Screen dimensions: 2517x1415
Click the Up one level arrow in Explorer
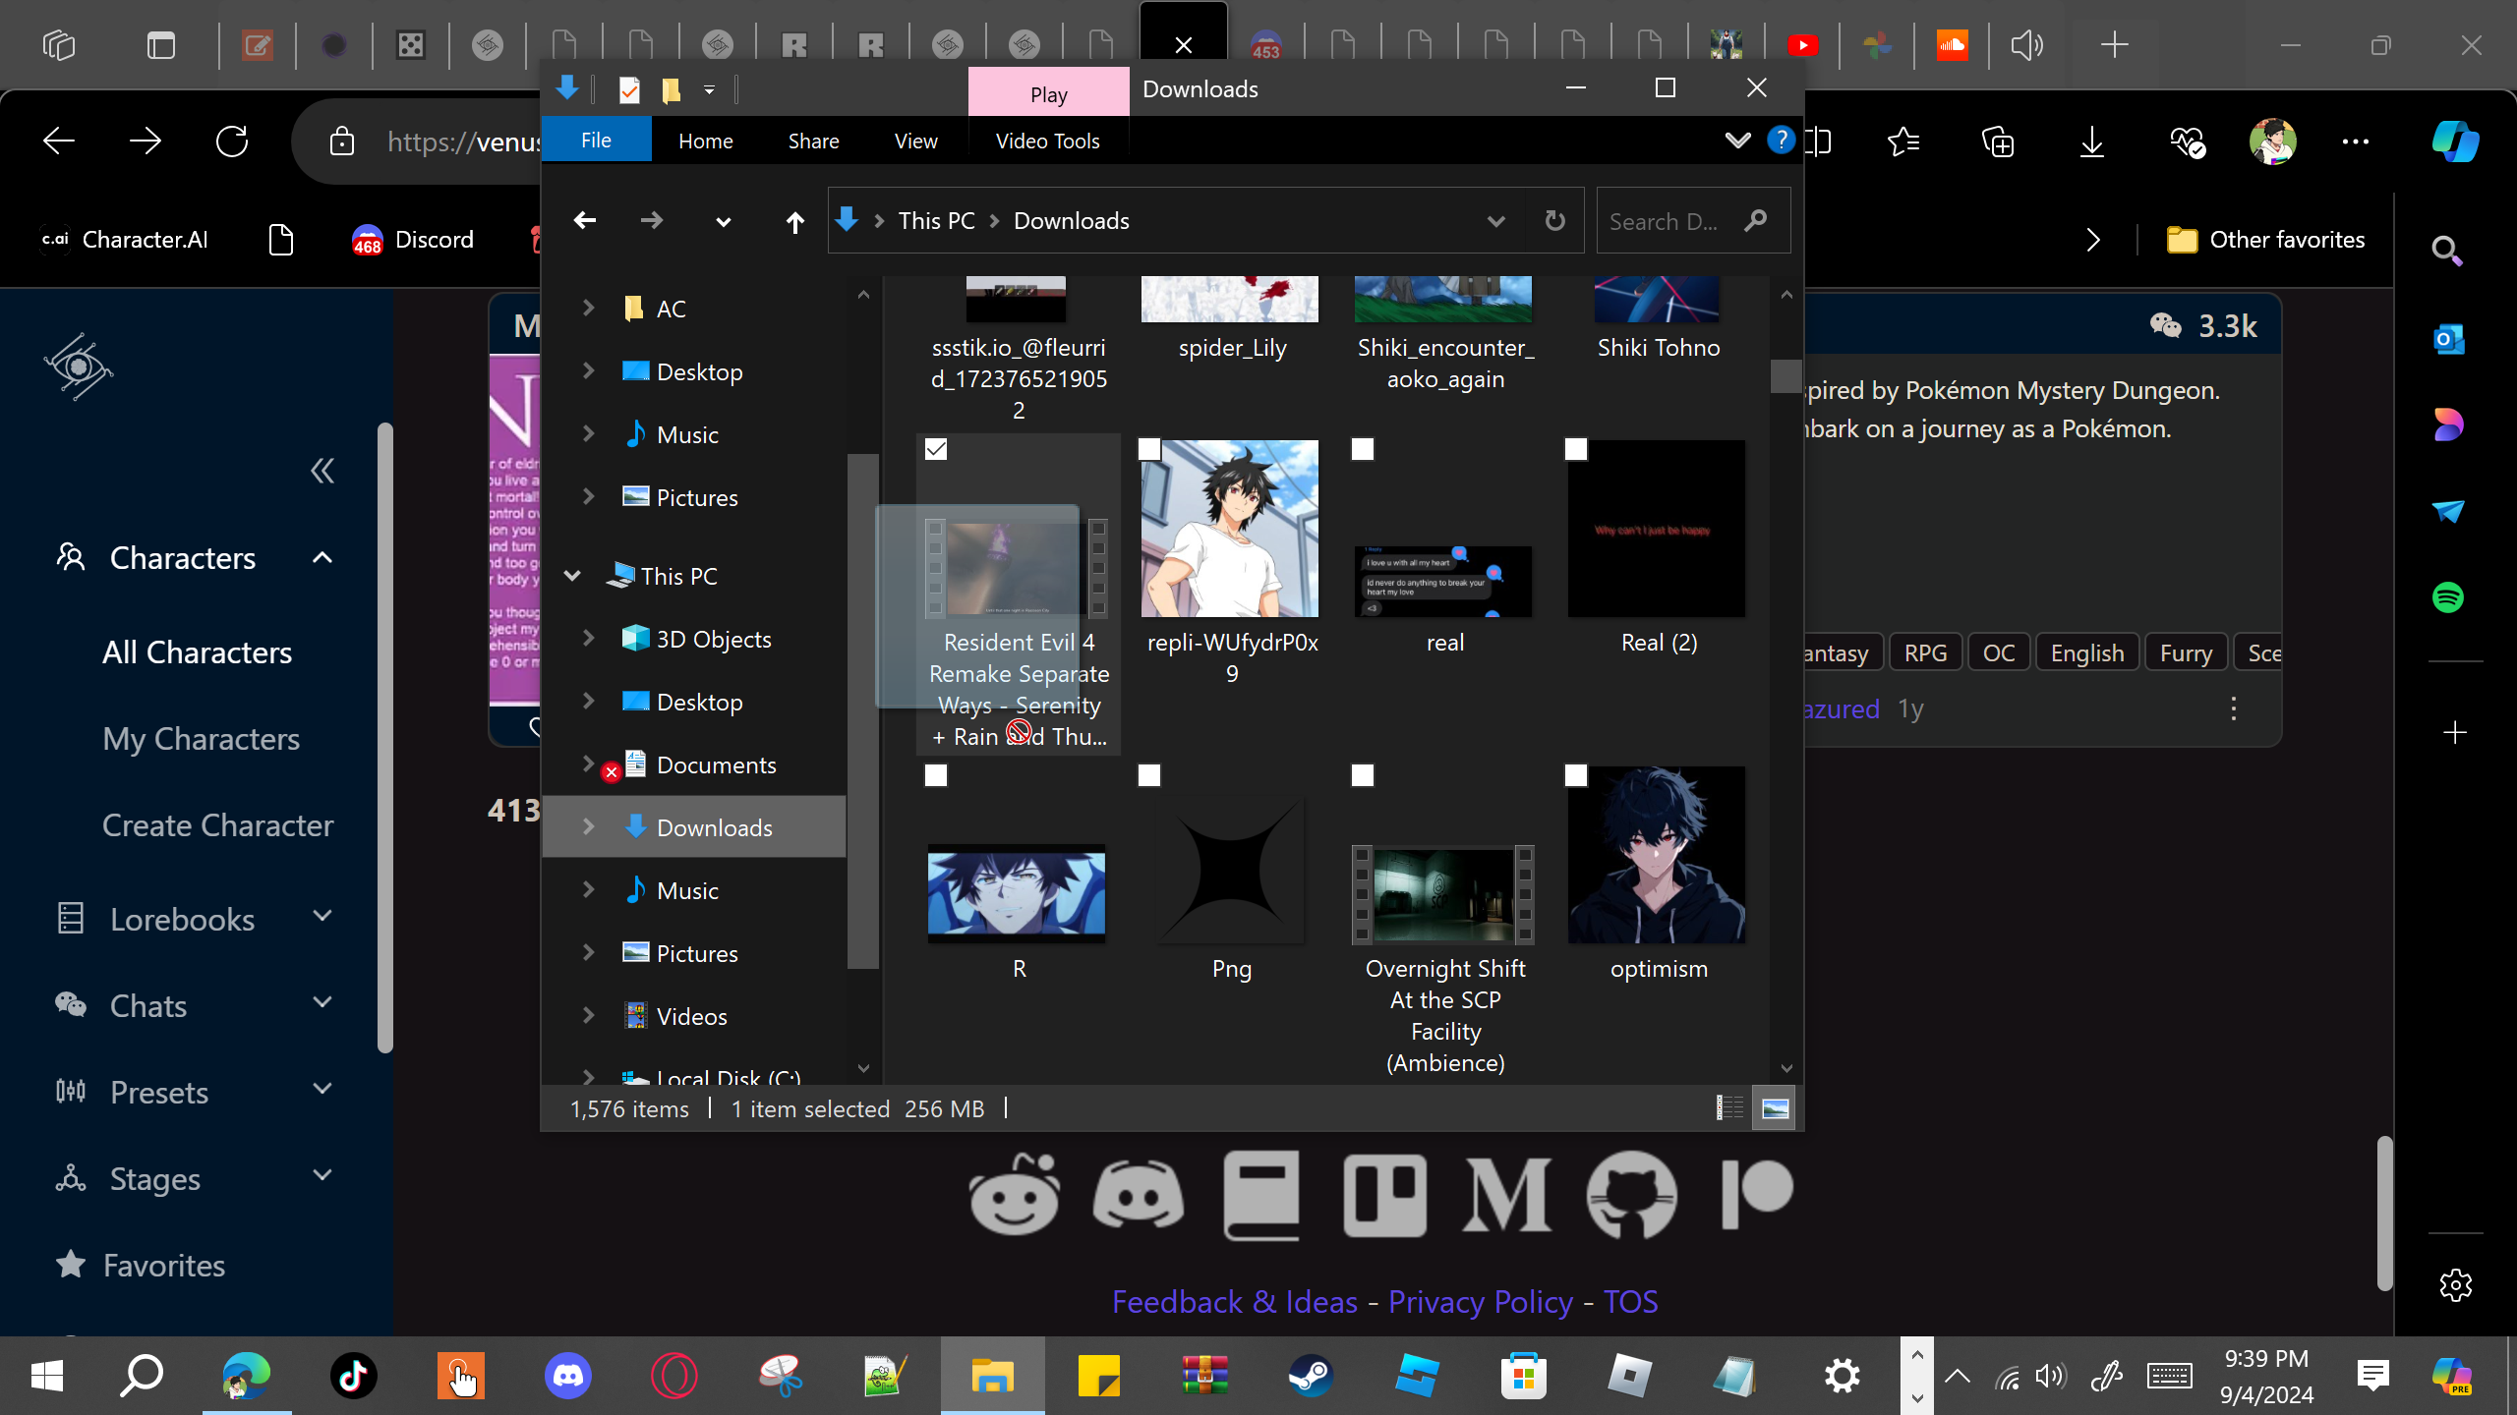pyautogui.click(x=794, y=222)
